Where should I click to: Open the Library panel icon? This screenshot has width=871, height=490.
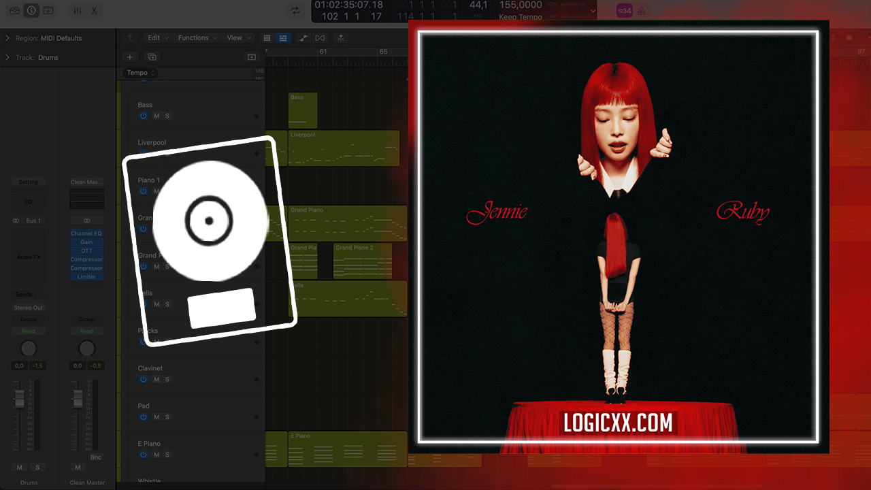(15, 11)
